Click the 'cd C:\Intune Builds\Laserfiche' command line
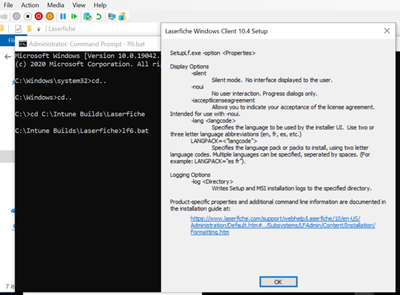Image resolution: width=400 pixels, height=295 pixels. click(87, 114)
